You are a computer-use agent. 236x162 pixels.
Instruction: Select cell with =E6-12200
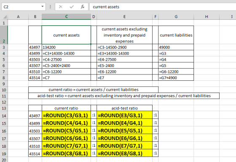pos(124,72)
